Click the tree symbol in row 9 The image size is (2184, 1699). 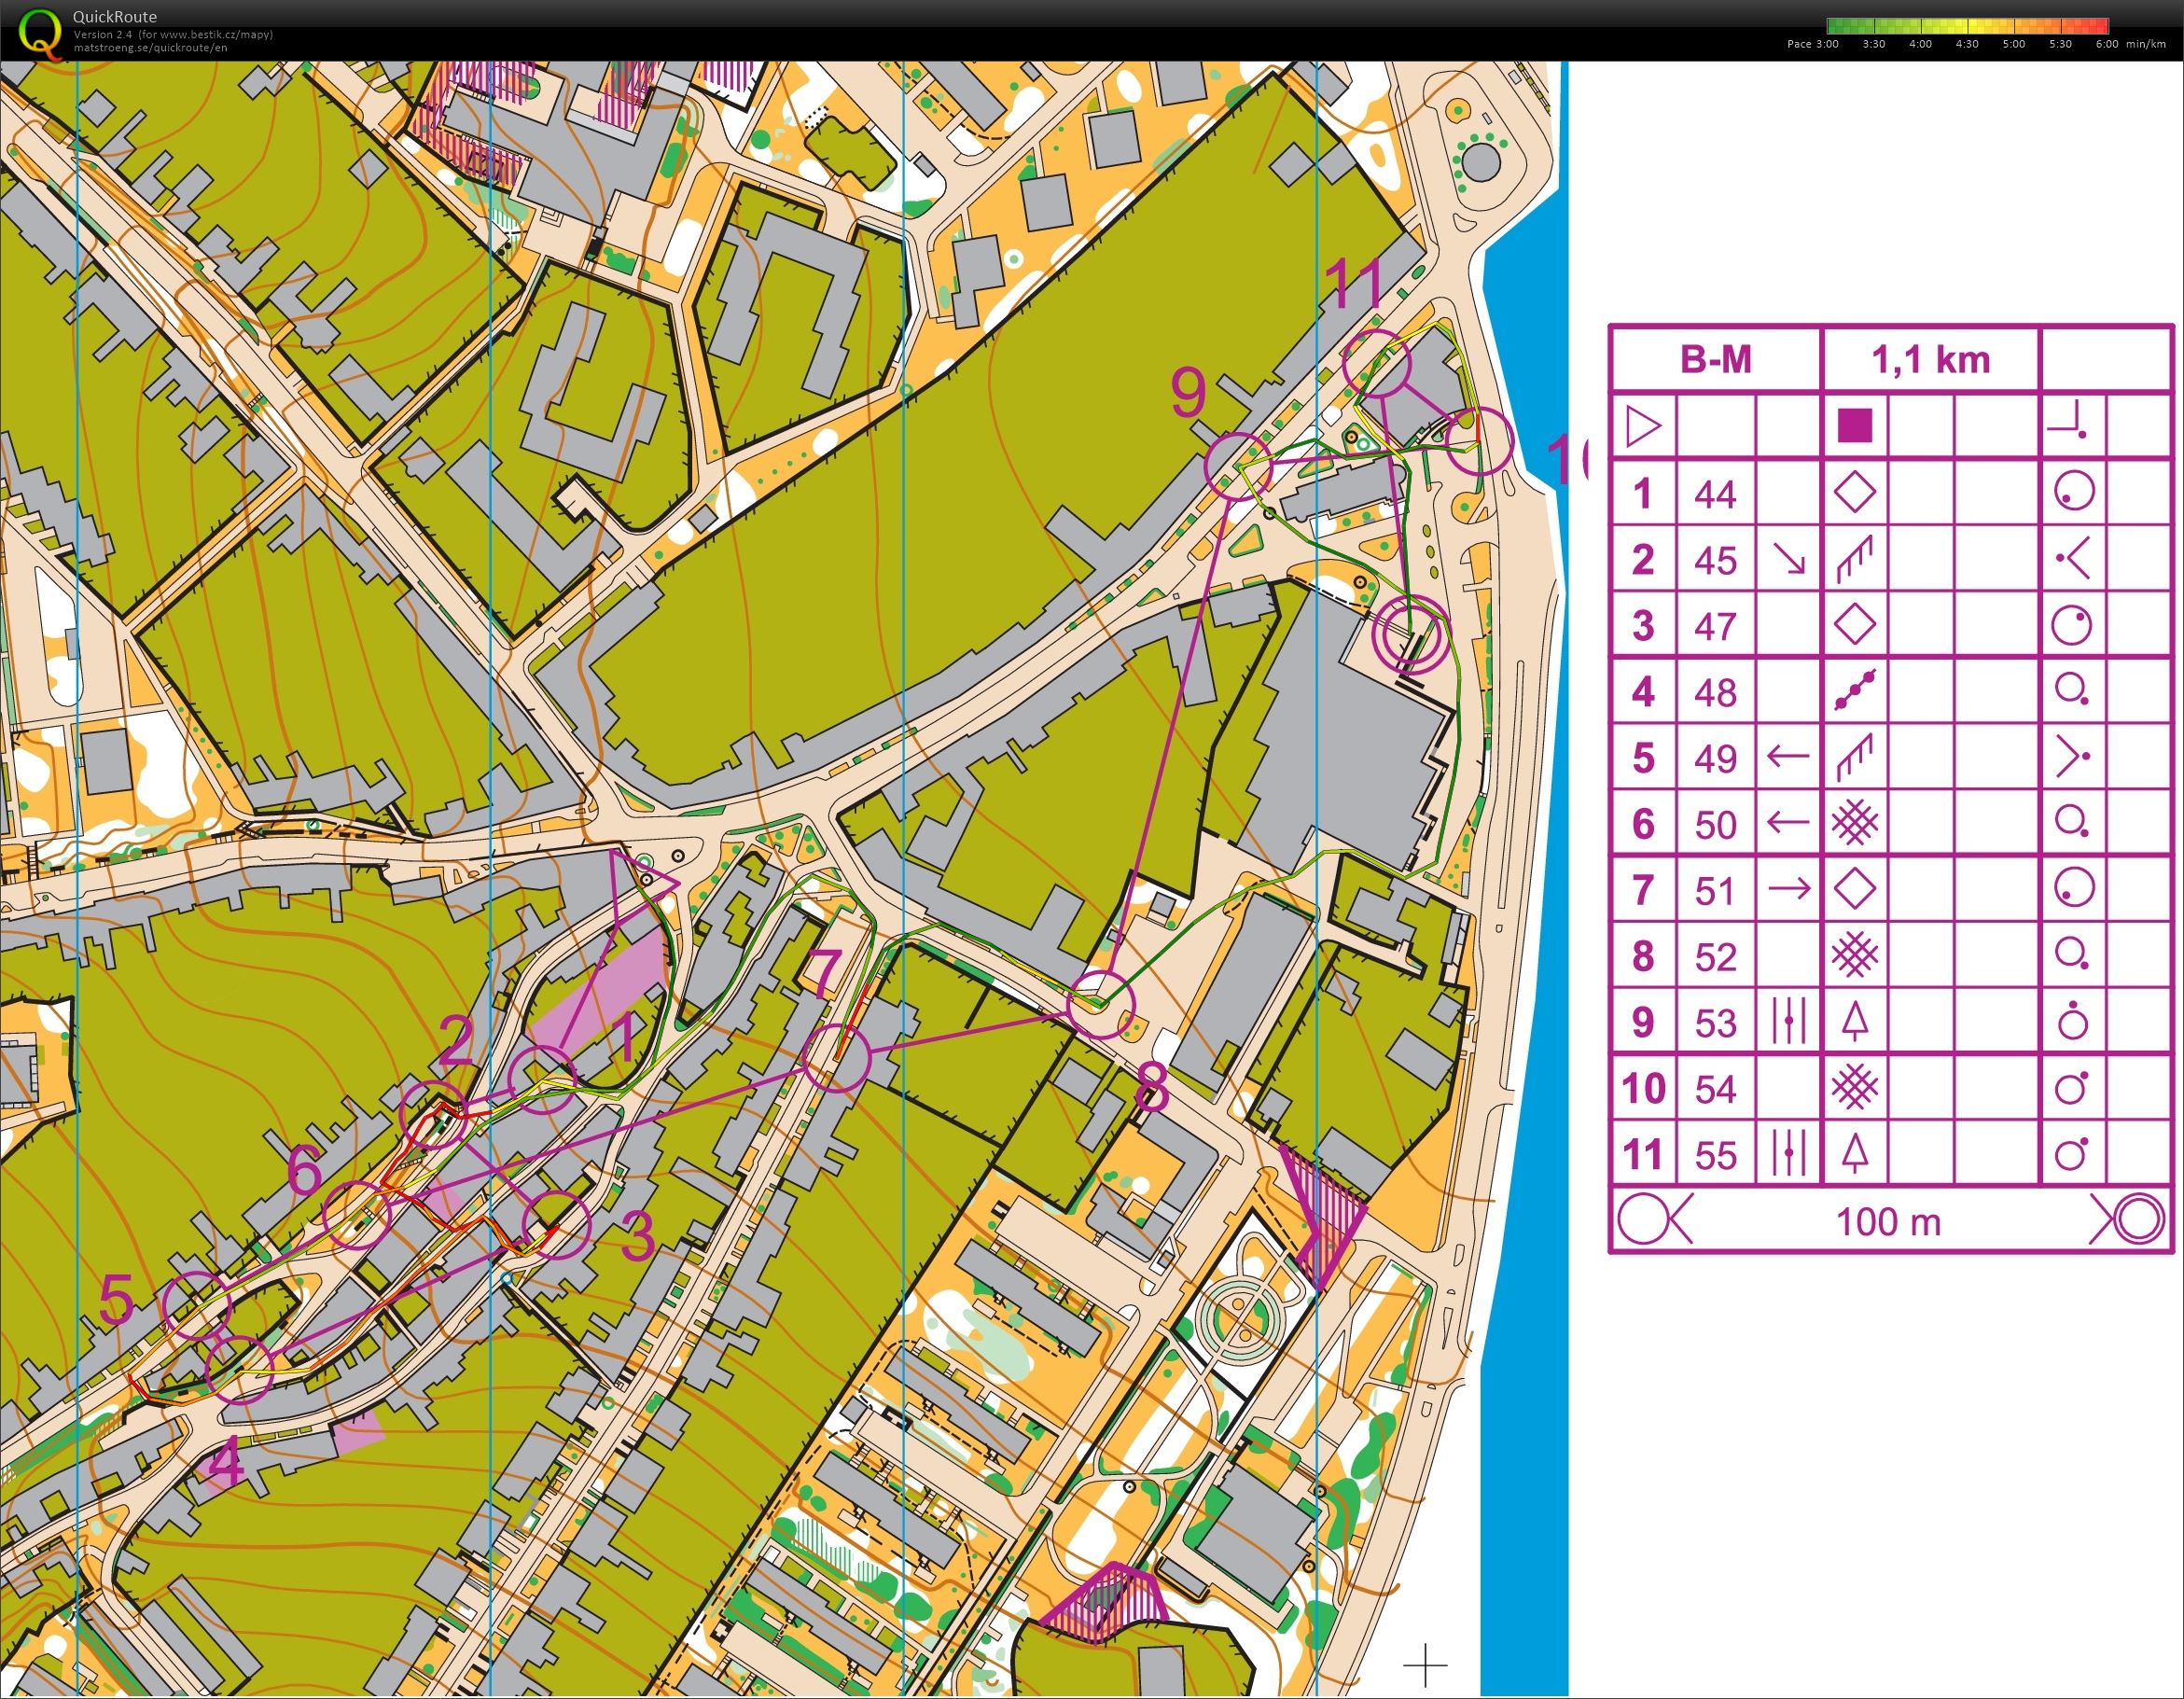1855,1022
